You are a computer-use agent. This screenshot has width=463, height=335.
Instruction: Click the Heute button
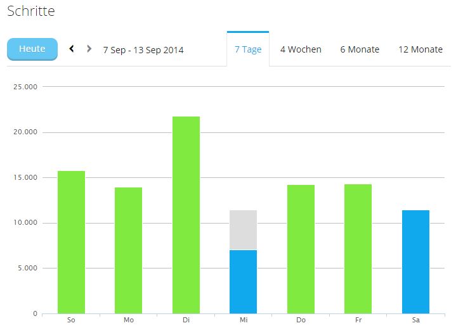32,49
